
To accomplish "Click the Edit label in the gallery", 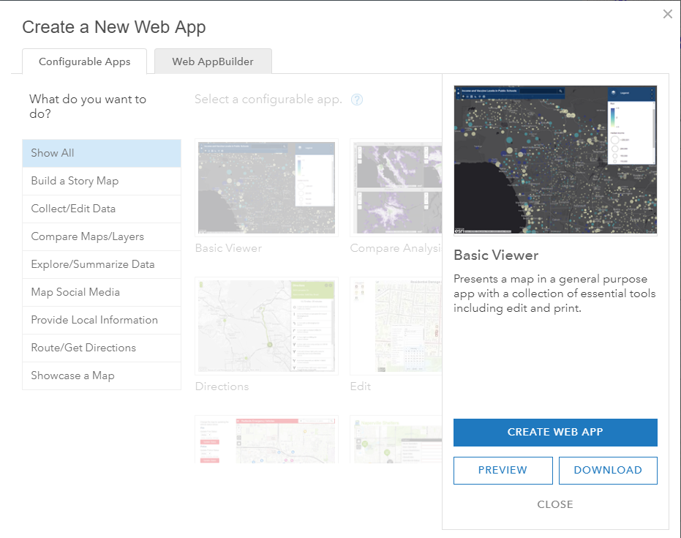I will pos(361,386).
